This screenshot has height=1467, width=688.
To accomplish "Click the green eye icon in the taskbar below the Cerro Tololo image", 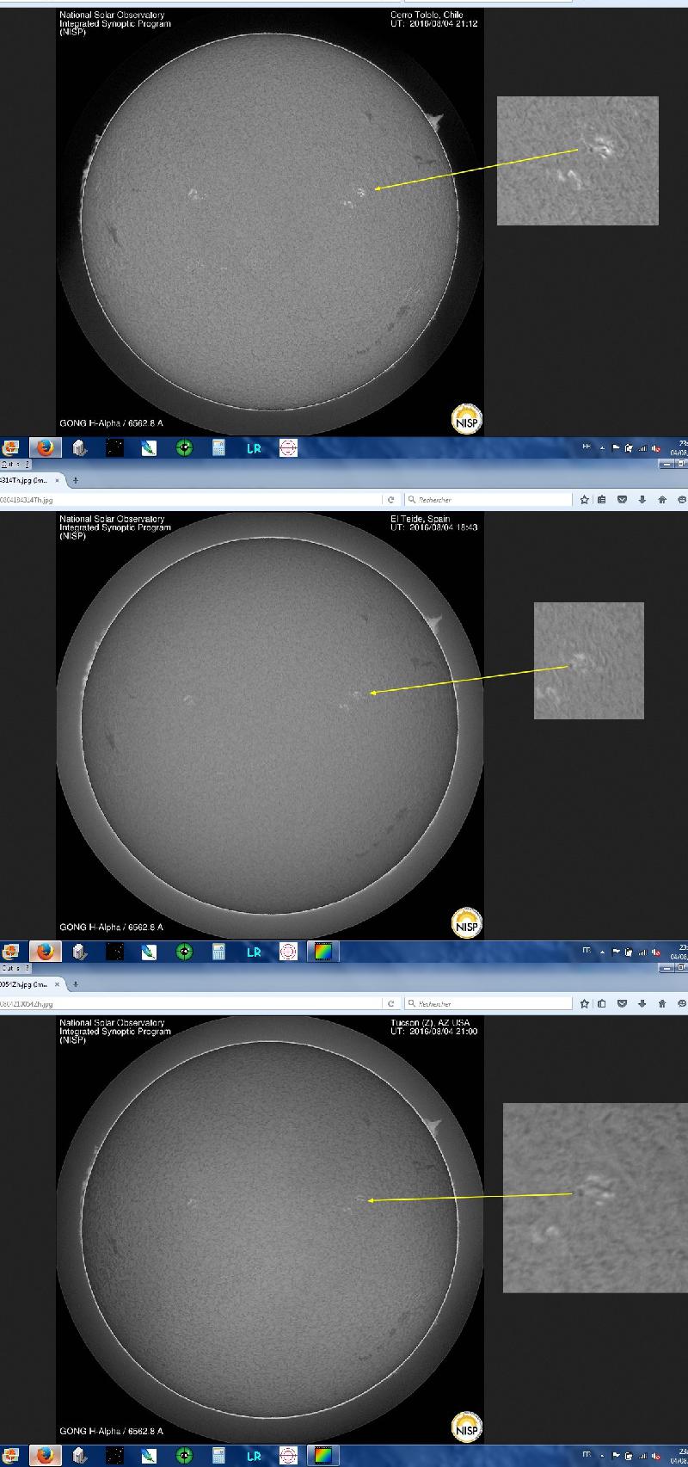I will pos(184,447).
